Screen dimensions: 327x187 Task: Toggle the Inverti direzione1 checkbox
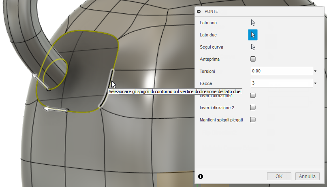point(253,96)
